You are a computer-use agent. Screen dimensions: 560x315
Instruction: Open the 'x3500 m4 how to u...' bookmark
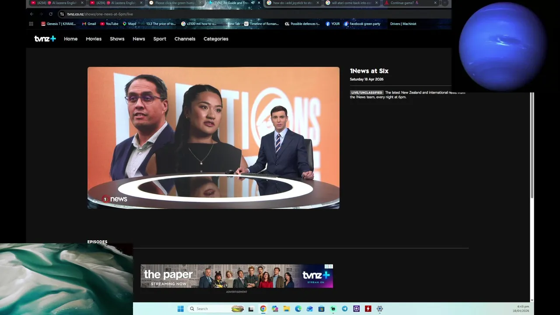click(198, 24)
